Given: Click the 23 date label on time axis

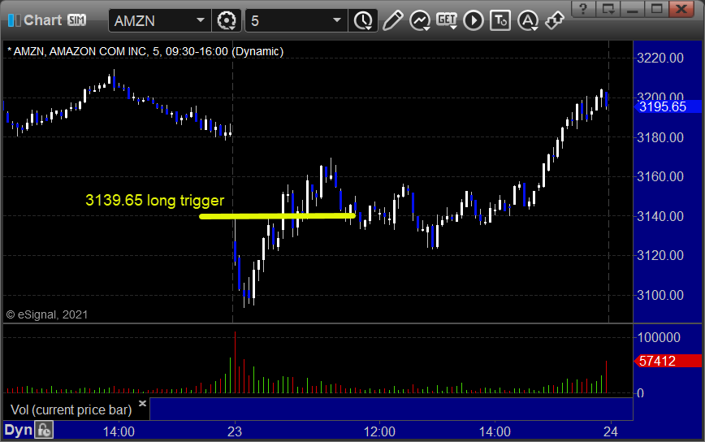Looking at the screenshot, I should tap(234, 431).
